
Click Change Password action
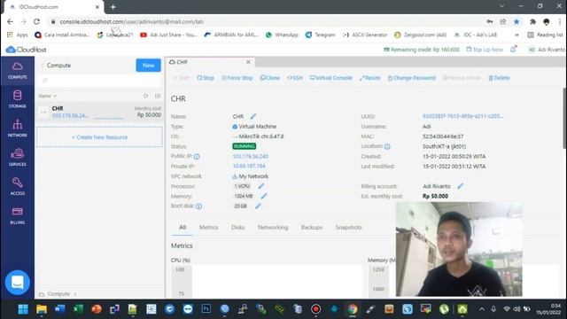[x=411, y=78]
